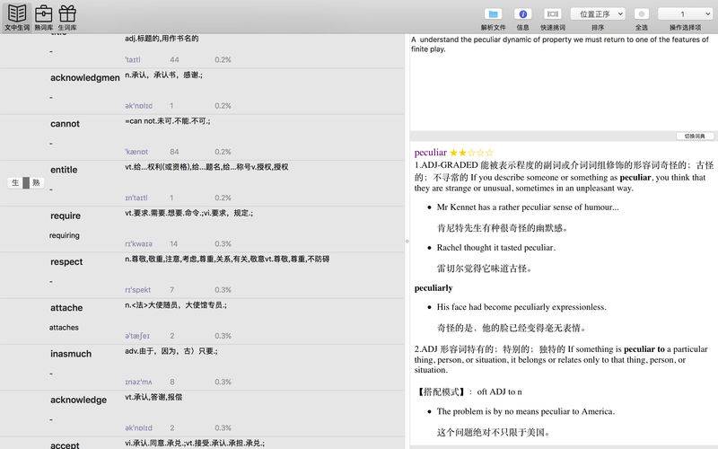
Task: Click the 'requiring' variant under require
Action: pos(64,235)
